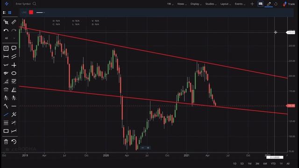The height and width of the screenshot is (168, 299).
Task: Click the symbol search magnifier icon
Action: coord(35,4)
